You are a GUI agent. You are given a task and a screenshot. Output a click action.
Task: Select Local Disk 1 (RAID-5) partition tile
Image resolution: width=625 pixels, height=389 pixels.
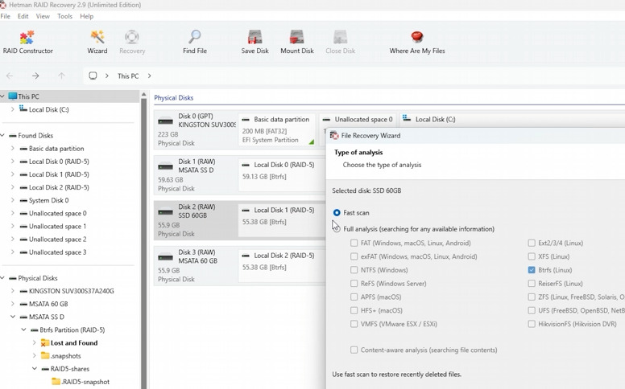pos(281,220)
